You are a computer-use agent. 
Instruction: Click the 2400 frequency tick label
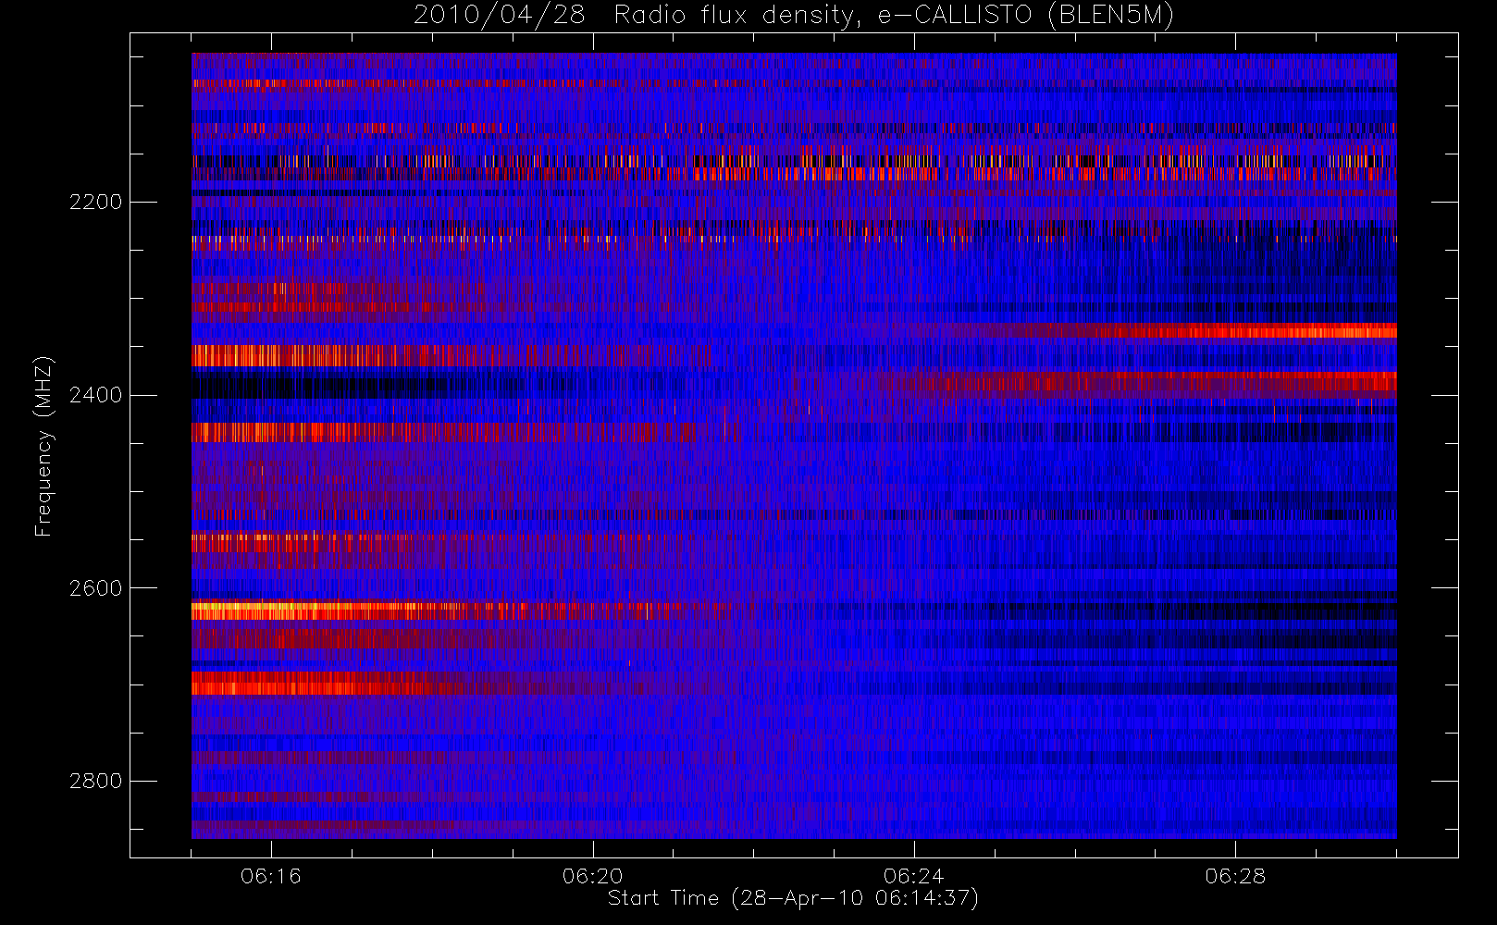click(95, 396)
